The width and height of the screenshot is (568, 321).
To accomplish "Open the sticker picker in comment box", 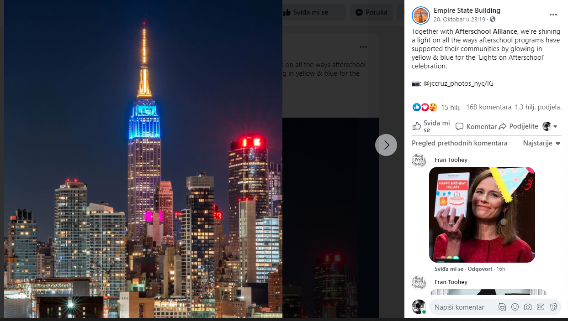I will tap(553, 307).
